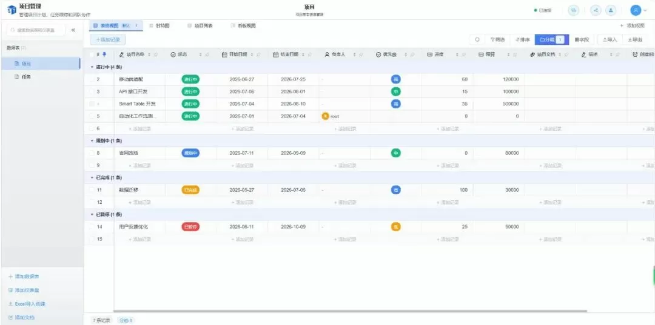Click 添加数据表 link in sidebar
Viewport: 655px width, 325px height.
pyautogui.click(x=24, y=277)
